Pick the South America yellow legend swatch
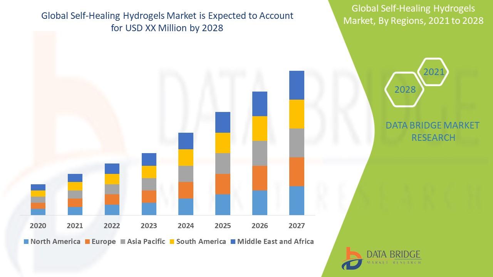493x277 pixels. click(x=172, y=242)
